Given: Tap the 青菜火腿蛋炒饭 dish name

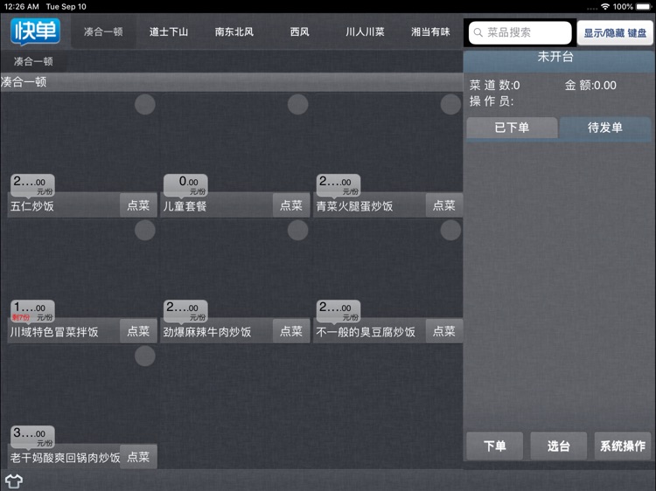Looking at the screenshot, I should [354, 206].
